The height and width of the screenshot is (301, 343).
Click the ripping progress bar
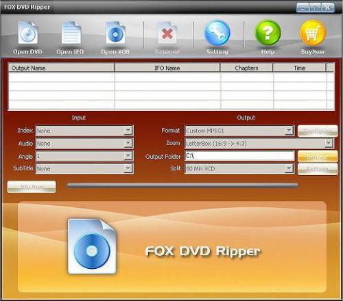click(x=182, y=185)
